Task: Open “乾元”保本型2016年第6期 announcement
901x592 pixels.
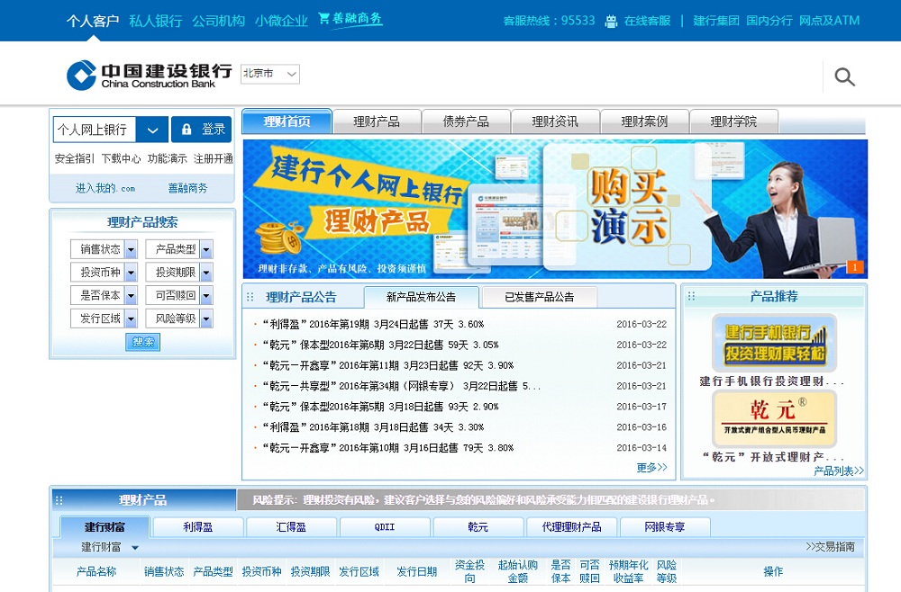Action: click(x=380, y=345)
